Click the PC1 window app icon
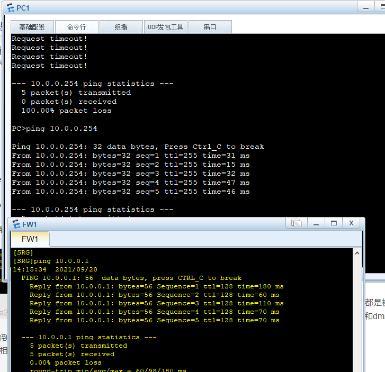This screenshot has width=385, height=372. [x=11, y=8]
